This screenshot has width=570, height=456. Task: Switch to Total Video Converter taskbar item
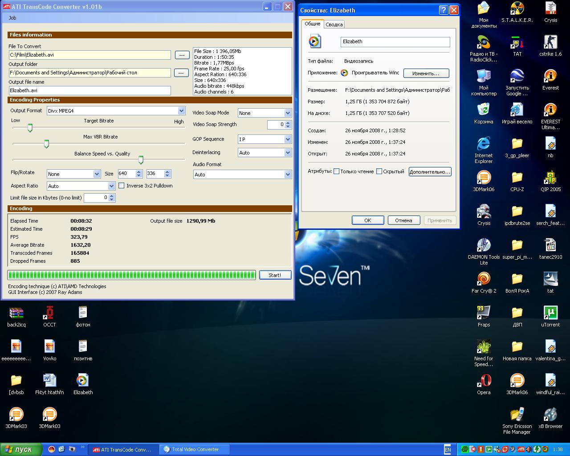point(195,450)
